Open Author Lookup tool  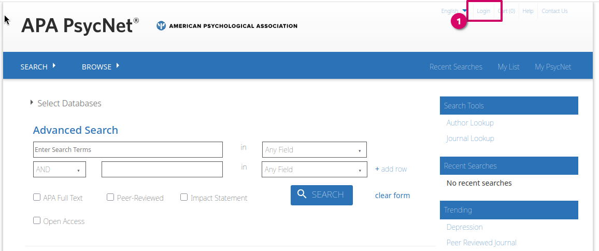(x=469, y=123)
